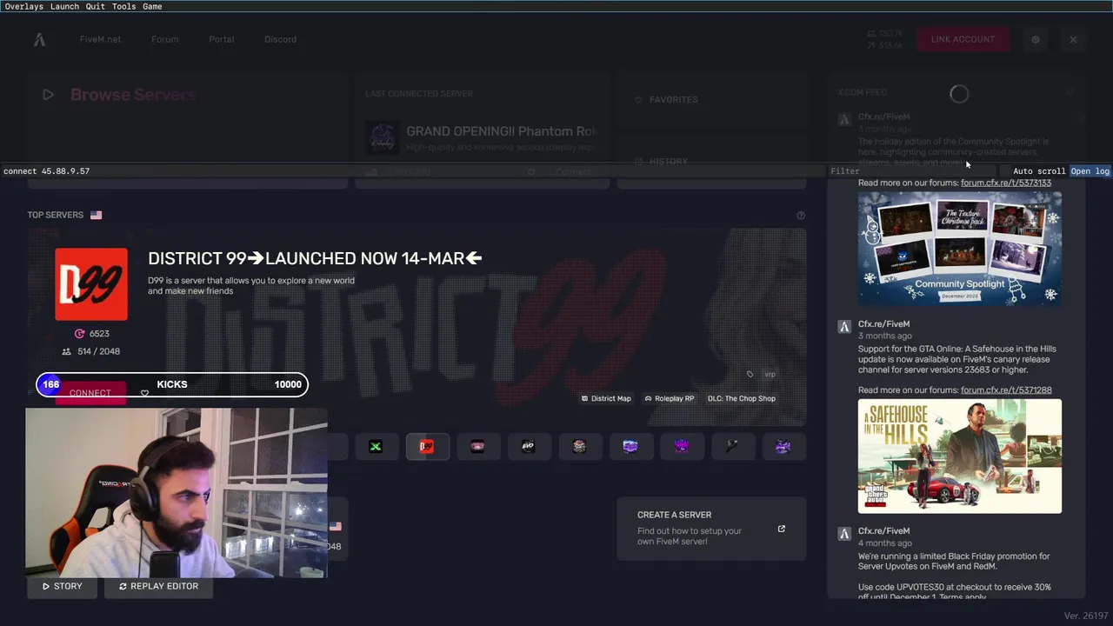Open the Quit menu

[x=96, y=6]
